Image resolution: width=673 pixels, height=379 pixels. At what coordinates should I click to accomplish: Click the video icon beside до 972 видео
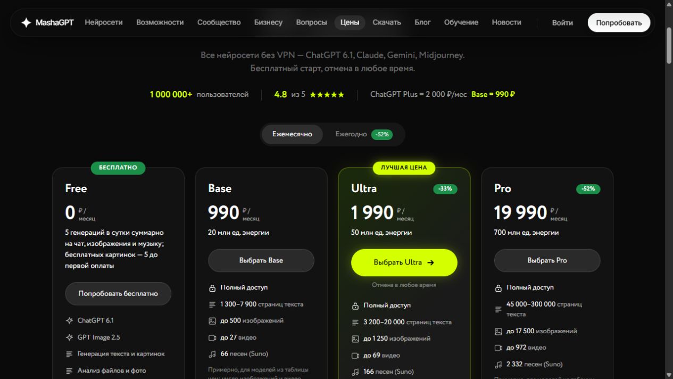(498, 348)
